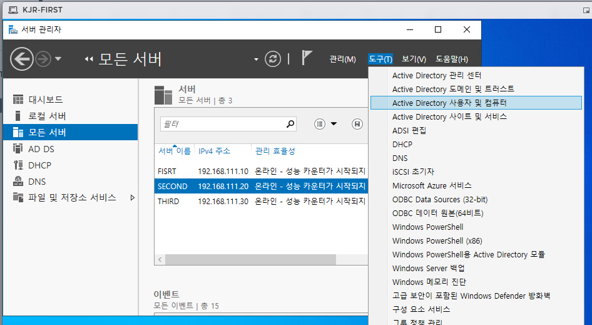Image resolution: width=592 pixels, height=325 pixels.
Task: Click the breadcrumb double-arrow before 모든 서버
Action: tap(89, 59)
